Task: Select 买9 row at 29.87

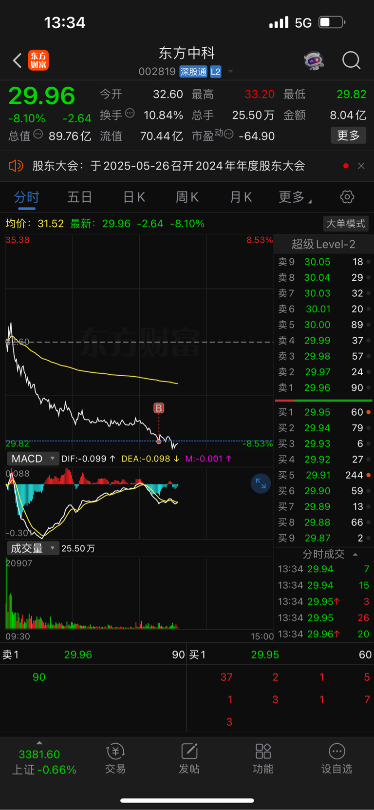Action: pos(324,538)
